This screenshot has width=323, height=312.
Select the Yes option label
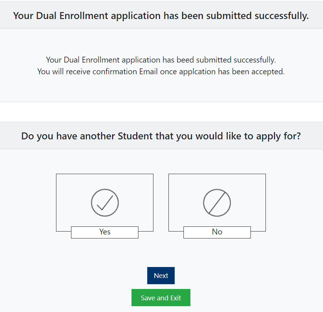[105, 232]
